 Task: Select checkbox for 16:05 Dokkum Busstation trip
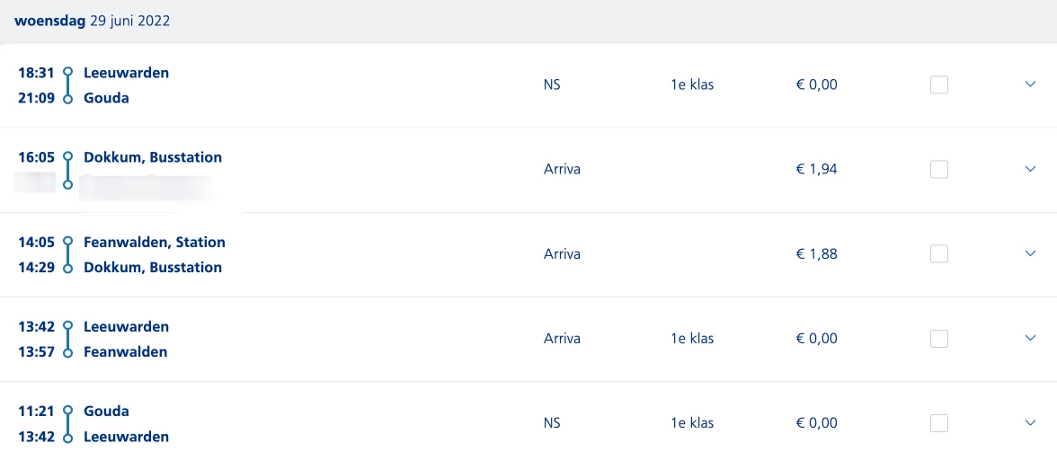coord(939,170)
